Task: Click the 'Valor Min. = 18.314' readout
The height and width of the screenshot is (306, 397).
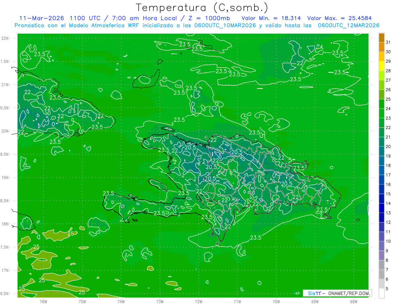Action: (x=271, y=18)
